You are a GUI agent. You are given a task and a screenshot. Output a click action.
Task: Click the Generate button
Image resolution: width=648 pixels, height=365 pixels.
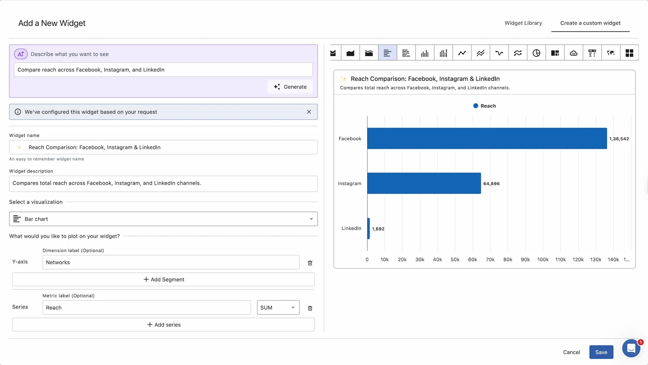(x=290, y=87)
